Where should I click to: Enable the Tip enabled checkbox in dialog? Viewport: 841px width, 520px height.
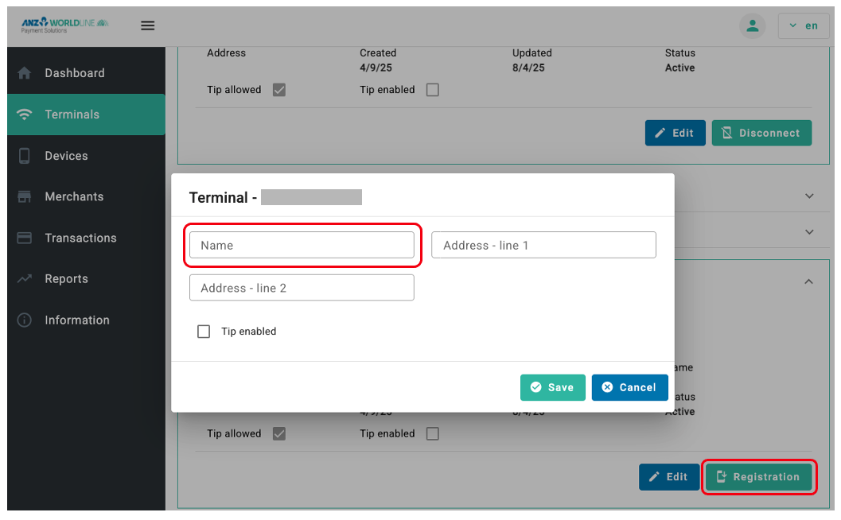pos(204,332)
